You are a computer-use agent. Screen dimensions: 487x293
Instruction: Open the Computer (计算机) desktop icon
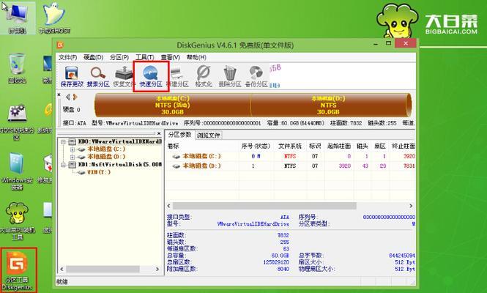click(x=18, y=18)
